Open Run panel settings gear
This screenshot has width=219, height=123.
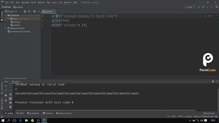click(213, 81)
